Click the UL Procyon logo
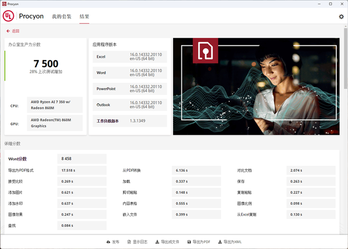 pyautogui.click(x=23, y=16)
